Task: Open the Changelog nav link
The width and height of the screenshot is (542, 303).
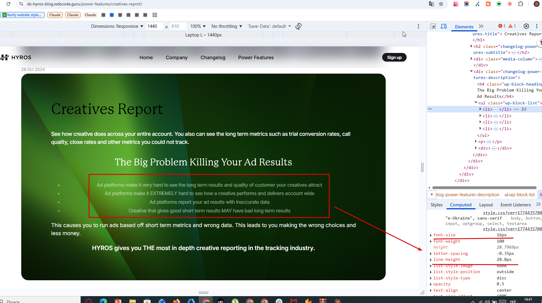Action: (213, 57)
